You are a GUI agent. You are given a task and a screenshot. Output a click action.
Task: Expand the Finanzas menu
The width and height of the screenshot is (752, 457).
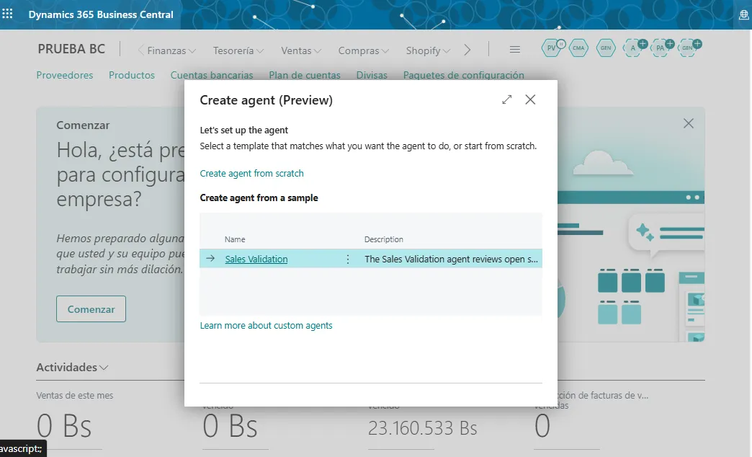(171, 50)
